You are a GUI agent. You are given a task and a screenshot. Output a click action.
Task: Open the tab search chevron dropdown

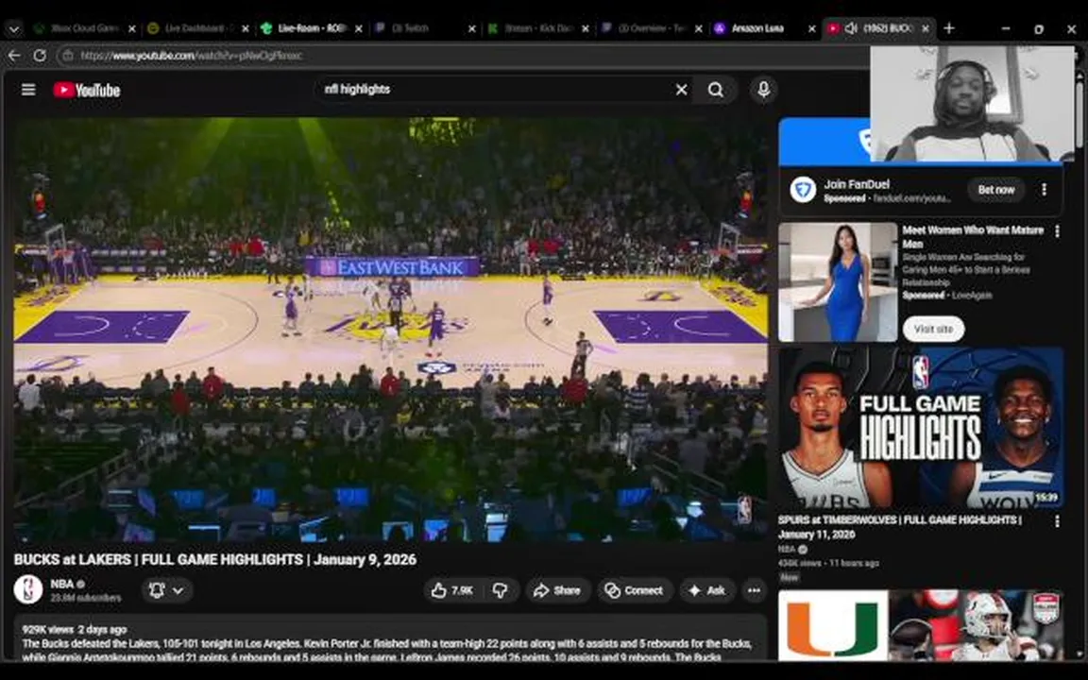point(14,28)
